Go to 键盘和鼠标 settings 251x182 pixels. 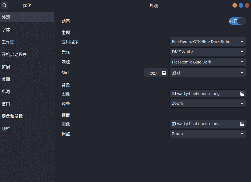coord(12,116)
